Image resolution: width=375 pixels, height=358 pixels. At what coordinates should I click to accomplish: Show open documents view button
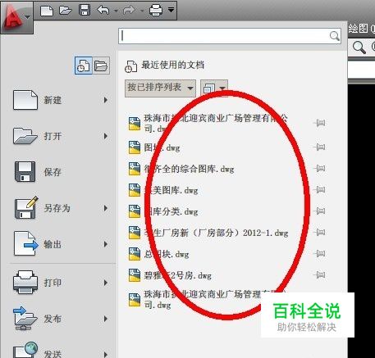(101, 66)
